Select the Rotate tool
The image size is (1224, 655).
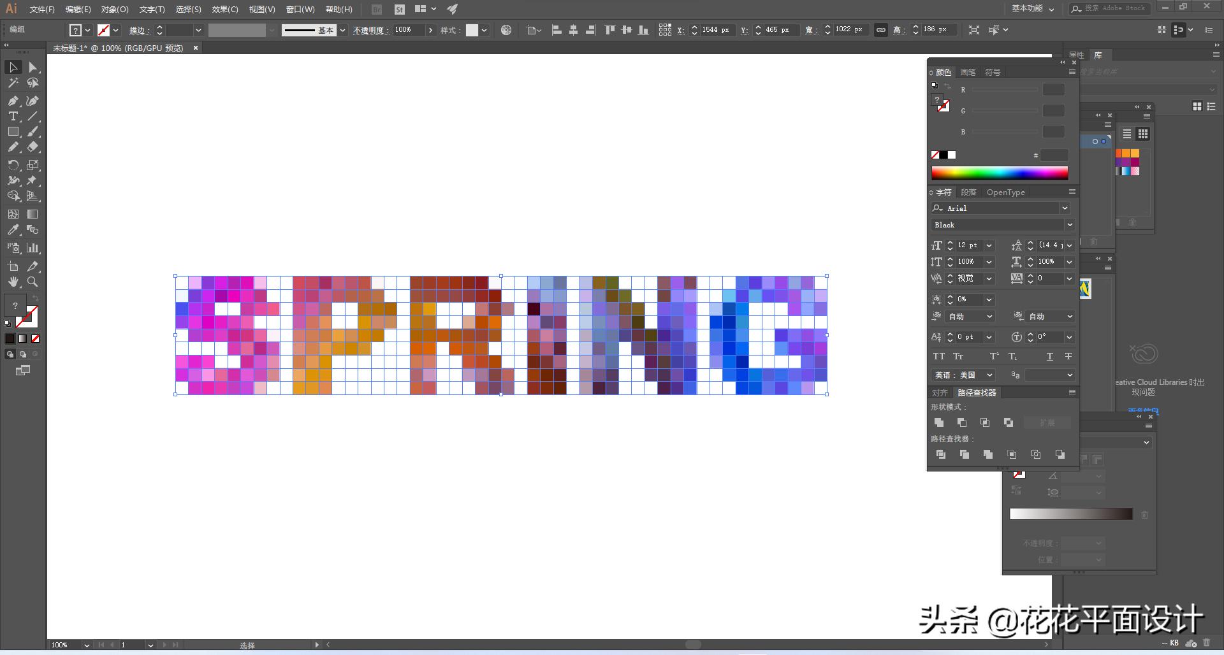(x=13, y=165)
